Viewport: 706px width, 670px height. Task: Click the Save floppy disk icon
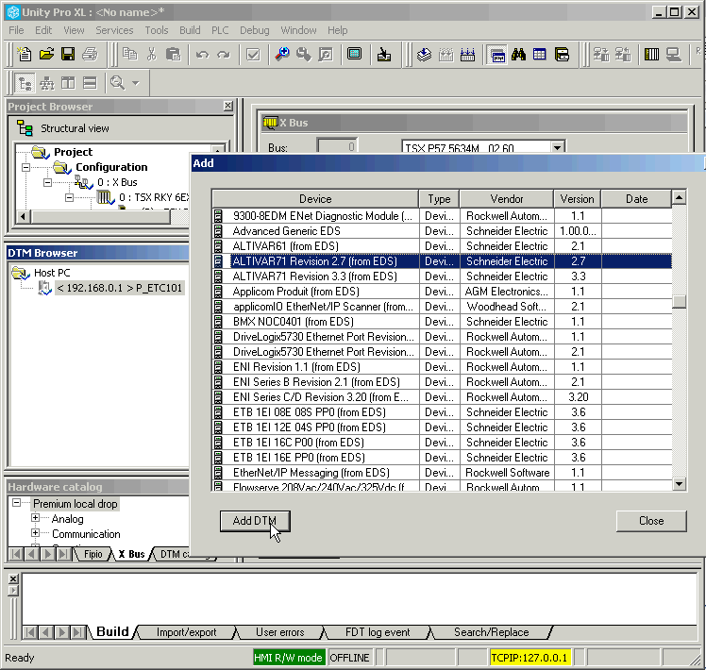tap(68, 55)
